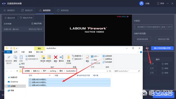This screenshot has height=99, width=176.
Task: Click the 剪切 scissors item
Action: (22, 64)
